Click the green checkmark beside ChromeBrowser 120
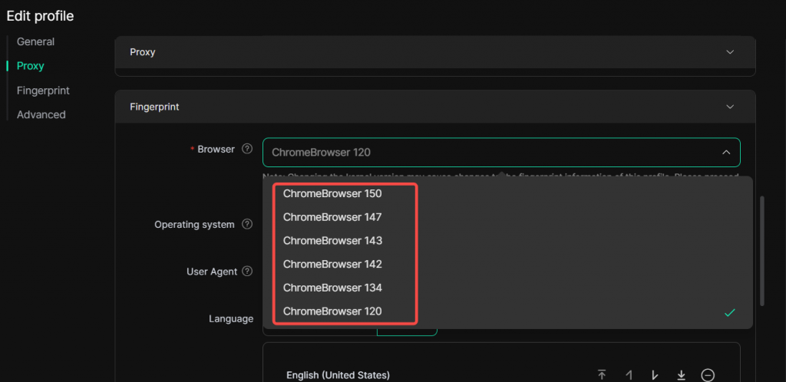This screenshot has width=786, height=382. 730,313
